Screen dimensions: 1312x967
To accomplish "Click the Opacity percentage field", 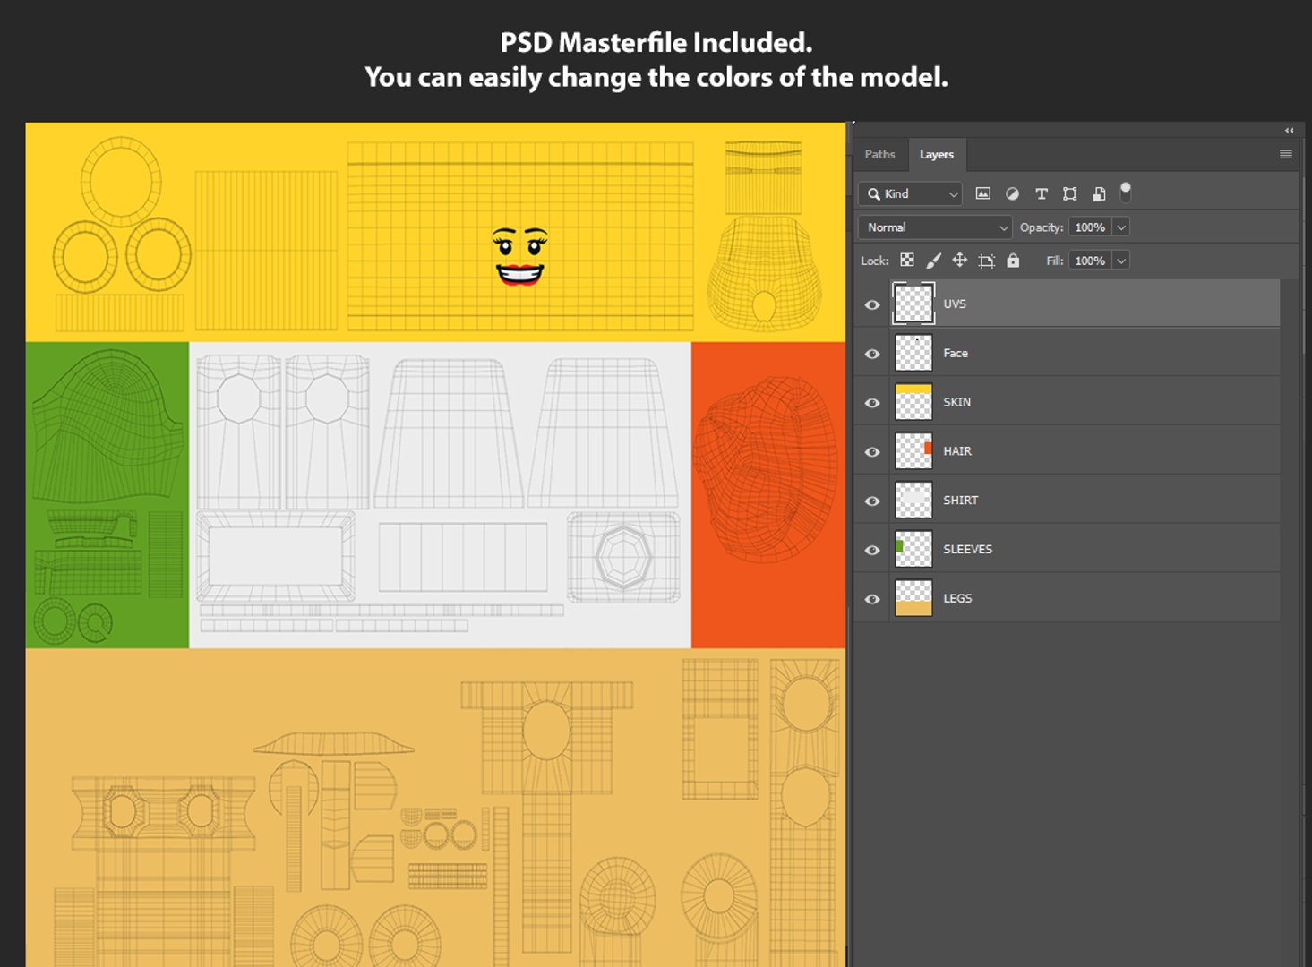I will pyautogui.click(x=1090, y=227).
